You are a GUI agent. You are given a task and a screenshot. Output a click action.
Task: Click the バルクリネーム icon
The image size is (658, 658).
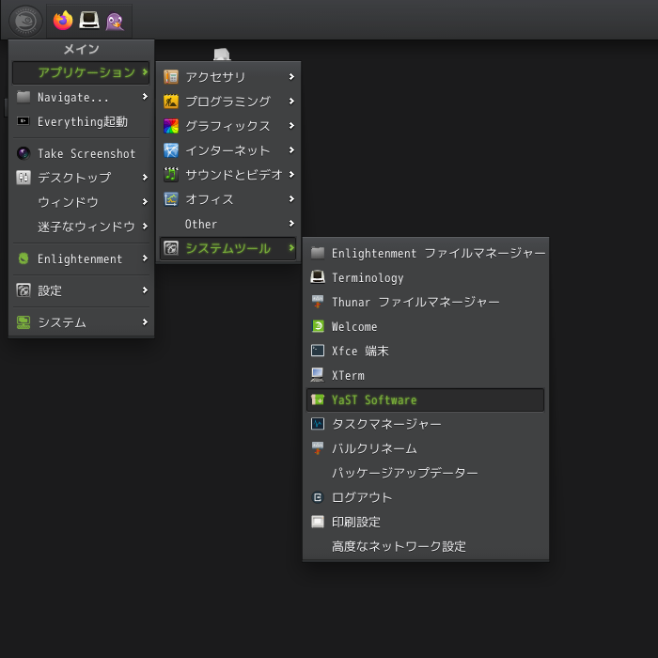(x=318, y=448)
